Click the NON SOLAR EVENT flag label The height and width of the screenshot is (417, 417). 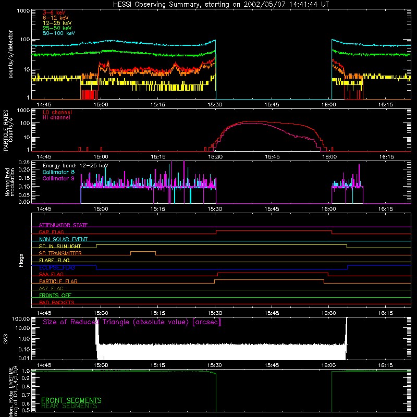point(63,239)
